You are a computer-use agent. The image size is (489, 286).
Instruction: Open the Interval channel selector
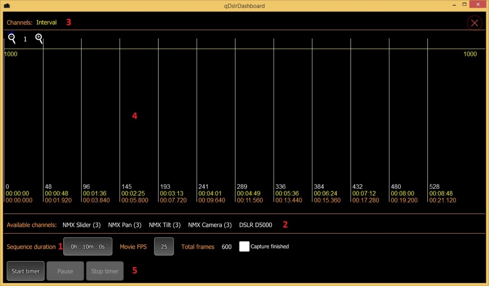coord(46,22)
